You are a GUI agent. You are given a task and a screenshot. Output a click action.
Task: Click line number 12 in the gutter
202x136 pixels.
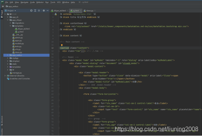tap(53, 48)
